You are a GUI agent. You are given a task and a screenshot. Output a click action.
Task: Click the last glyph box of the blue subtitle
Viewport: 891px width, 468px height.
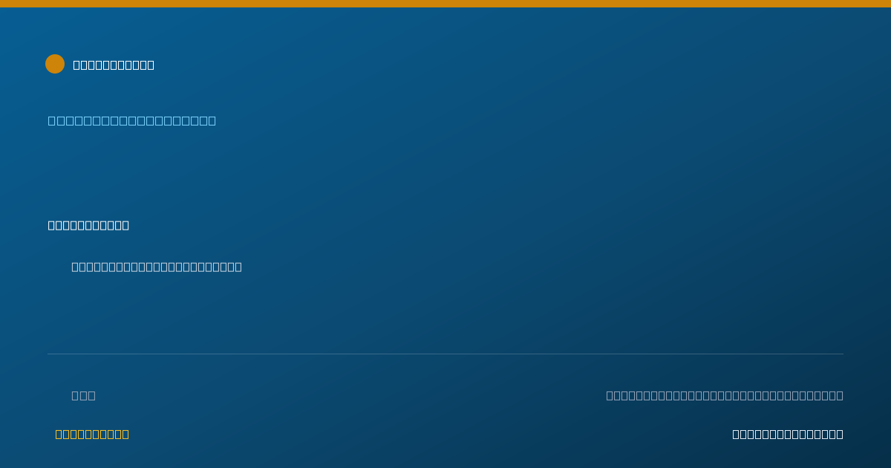coord(212,120)
